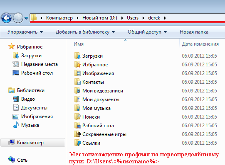The height and width of the screenshot is (165, 225).
Task: Navigate to Компьютер in address bar
Action: point(59,18)
